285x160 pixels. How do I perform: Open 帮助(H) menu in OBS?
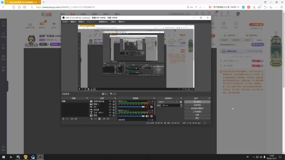[x=121, y=22]
